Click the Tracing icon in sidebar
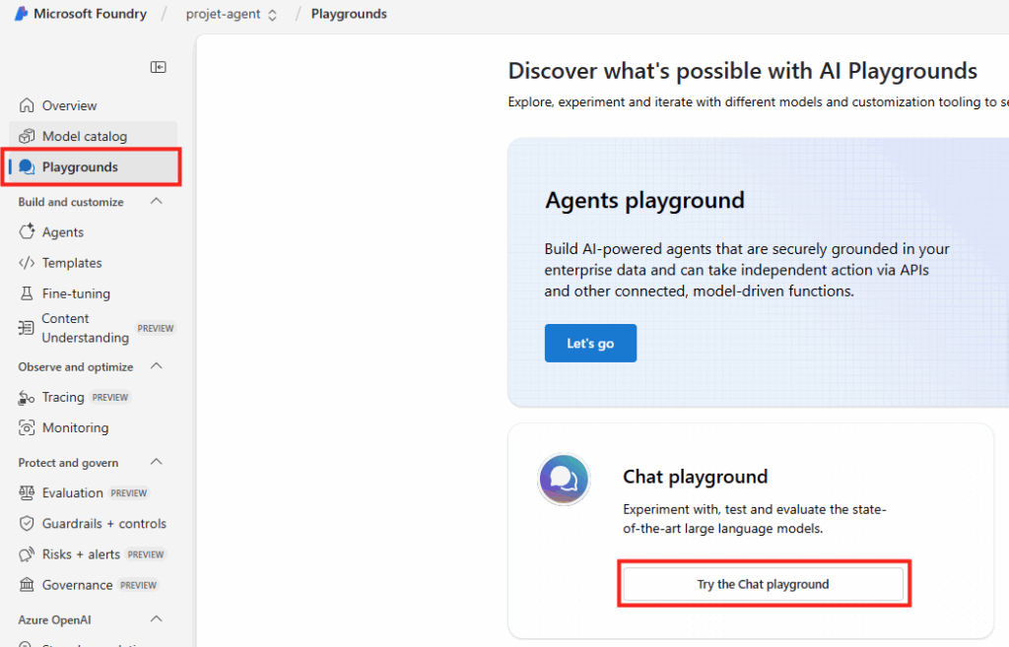 click(x=27, y=397)
